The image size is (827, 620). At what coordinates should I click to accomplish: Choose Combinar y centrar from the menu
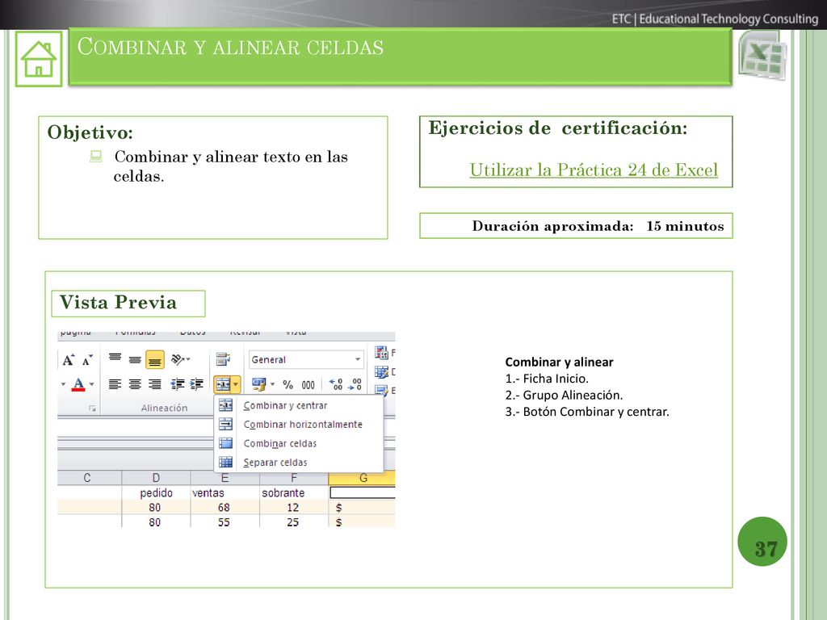298,405
